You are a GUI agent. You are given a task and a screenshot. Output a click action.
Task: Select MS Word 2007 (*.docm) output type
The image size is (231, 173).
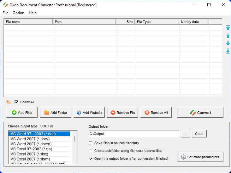[39, 144]
